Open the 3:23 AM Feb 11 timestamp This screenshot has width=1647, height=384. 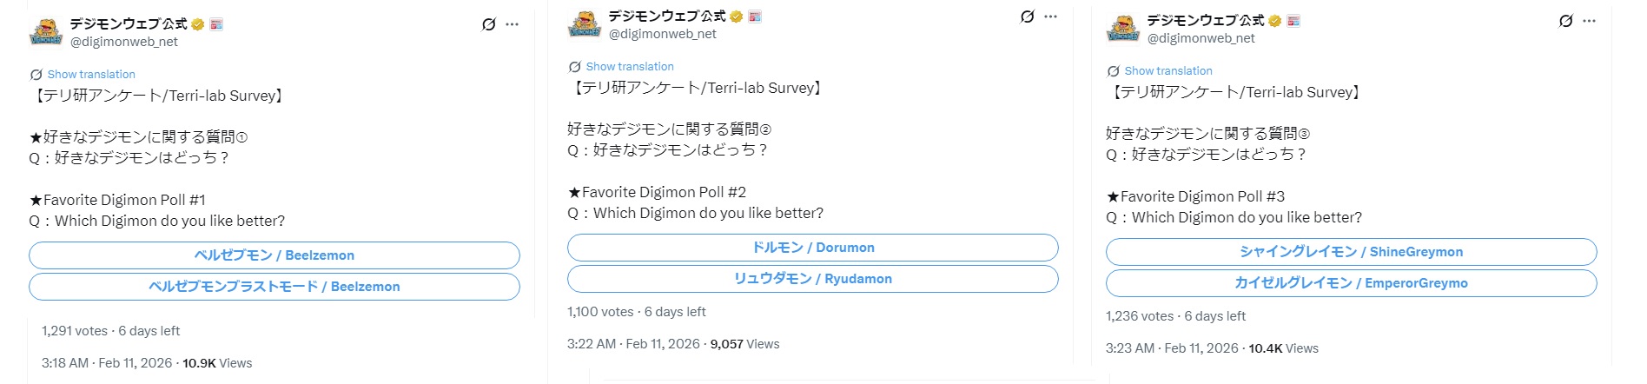coord(1172,348)
